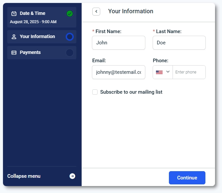Expand the phone country code dropdown
This screenshot has height=193, width=222.
point(168,72)
